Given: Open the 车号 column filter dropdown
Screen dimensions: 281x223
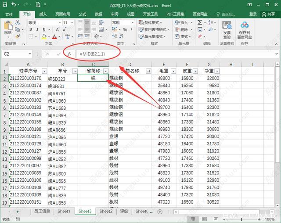Looking at the screenshot, I should tap(74, 71).
